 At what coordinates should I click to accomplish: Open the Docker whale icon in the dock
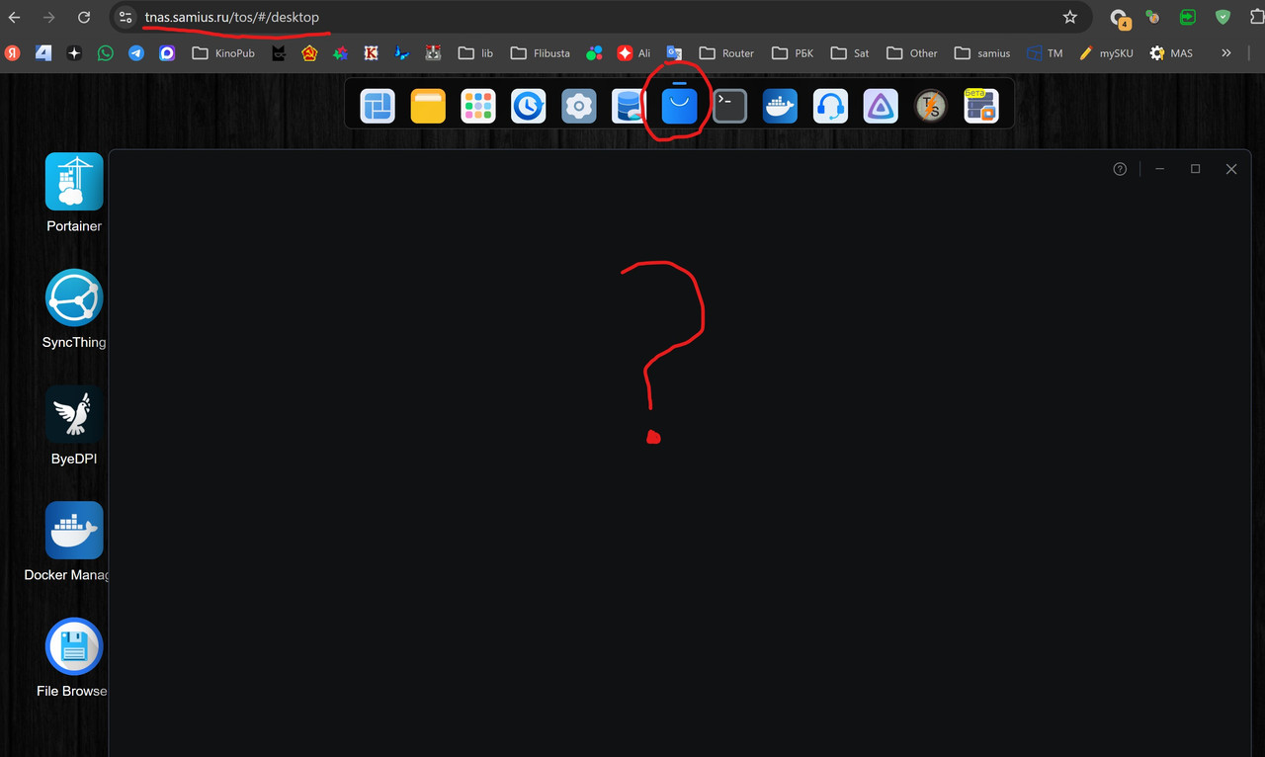[780, 106]
